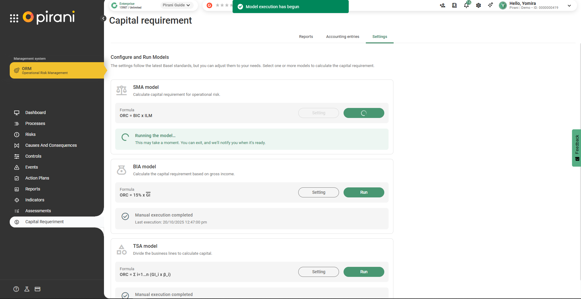Image resolution: width=581 pixels, height=299 pixels.
Task: Open the billing card icon
Action: tap(37, 289)
